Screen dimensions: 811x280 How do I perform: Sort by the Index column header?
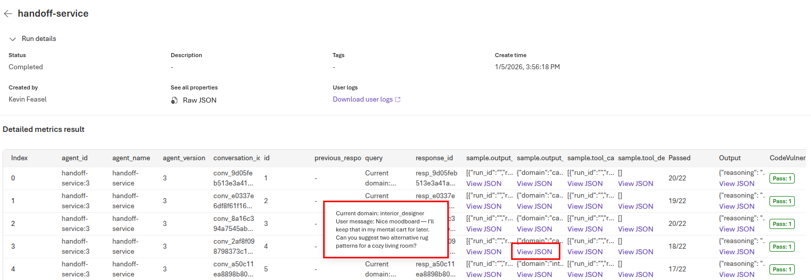click(19, 158)
